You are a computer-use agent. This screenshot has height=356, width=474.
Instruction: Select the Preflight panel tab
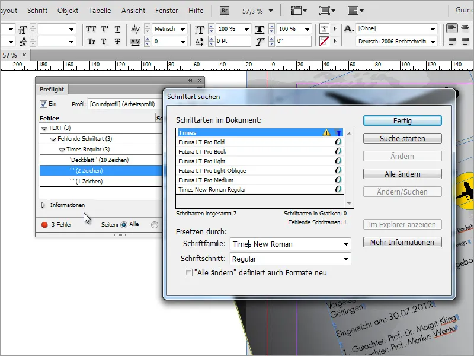(52, 90)
